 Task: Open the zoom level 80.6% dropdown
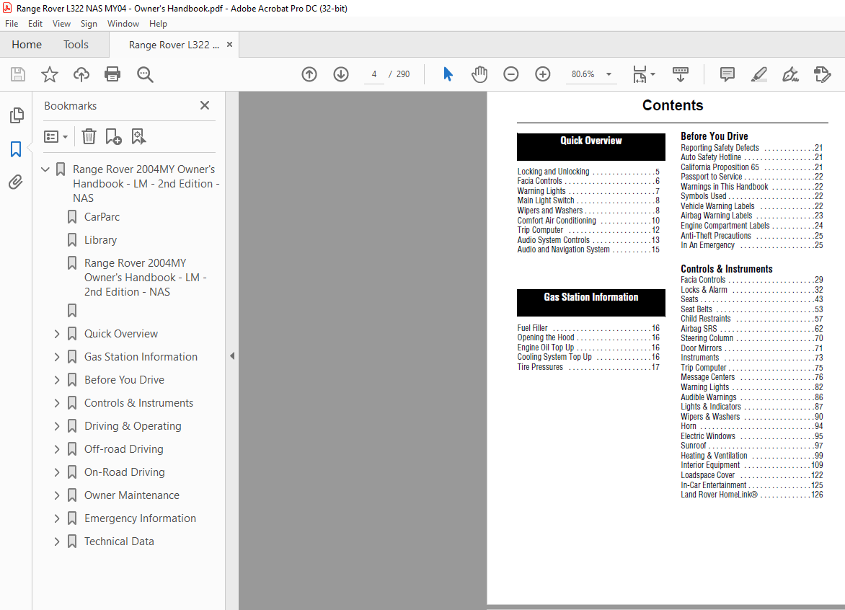tap(609, 74)
